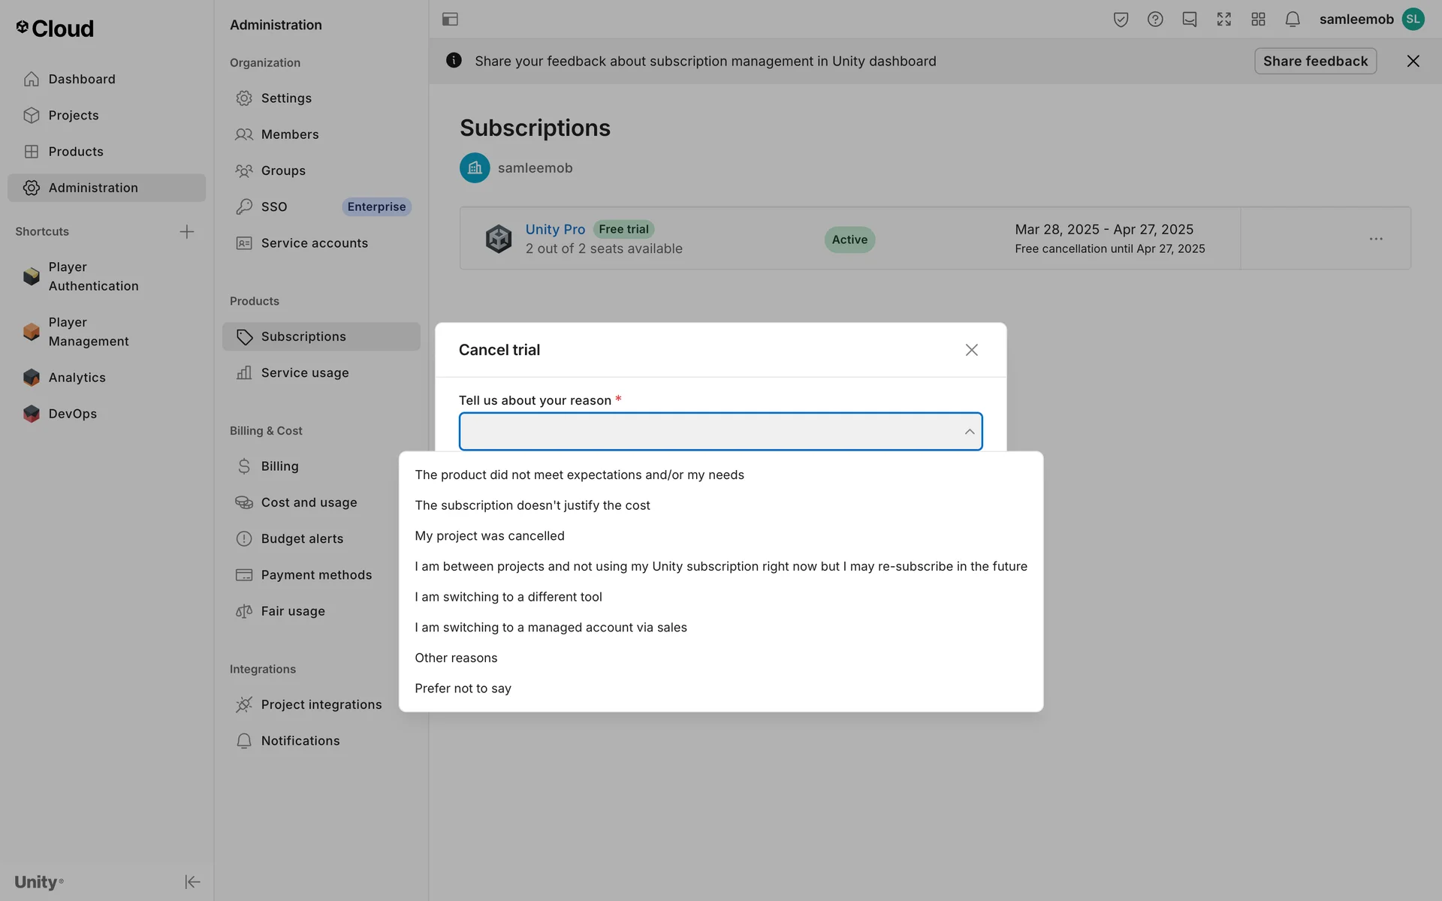Click the help question mark icon
This screenshot has width=1442, height=901.
tap(1155, 20)
